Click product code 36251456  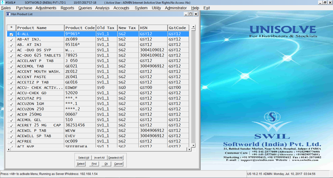[x=75, y=125]
